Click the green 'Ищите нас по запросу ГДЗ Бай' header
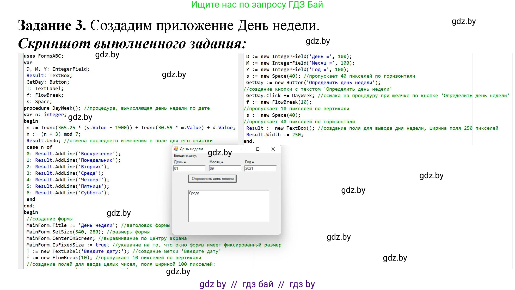Image resolution: width=515 pixels, height=290 pixels. (257, 5)
